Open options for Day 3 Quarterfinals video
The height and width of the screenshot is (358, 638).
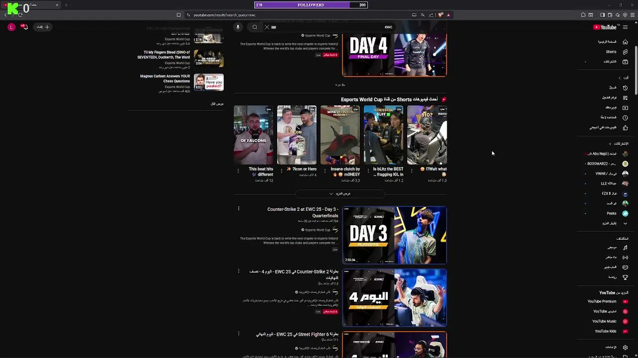tap(238, 209)
